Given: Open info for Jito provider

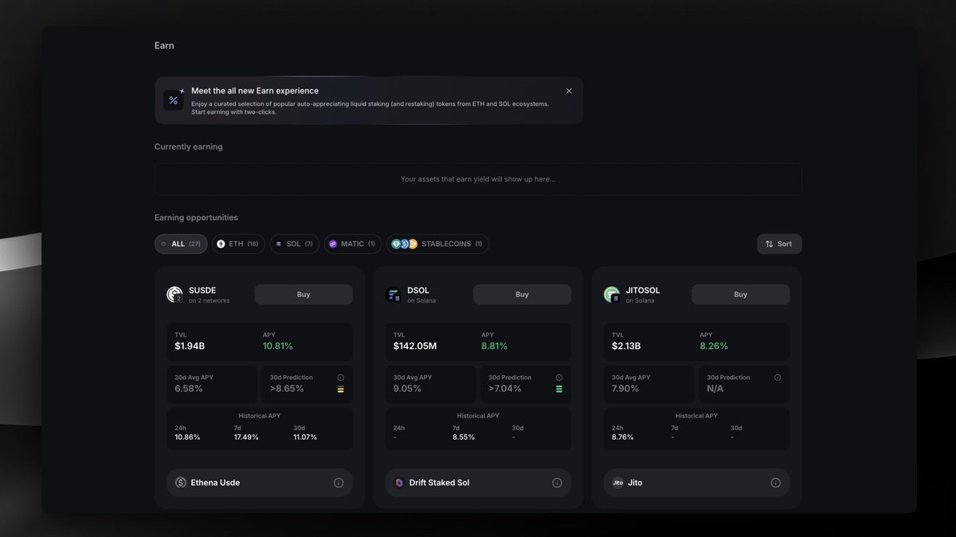Looking at the screenshot, I should tap(775, 483).
